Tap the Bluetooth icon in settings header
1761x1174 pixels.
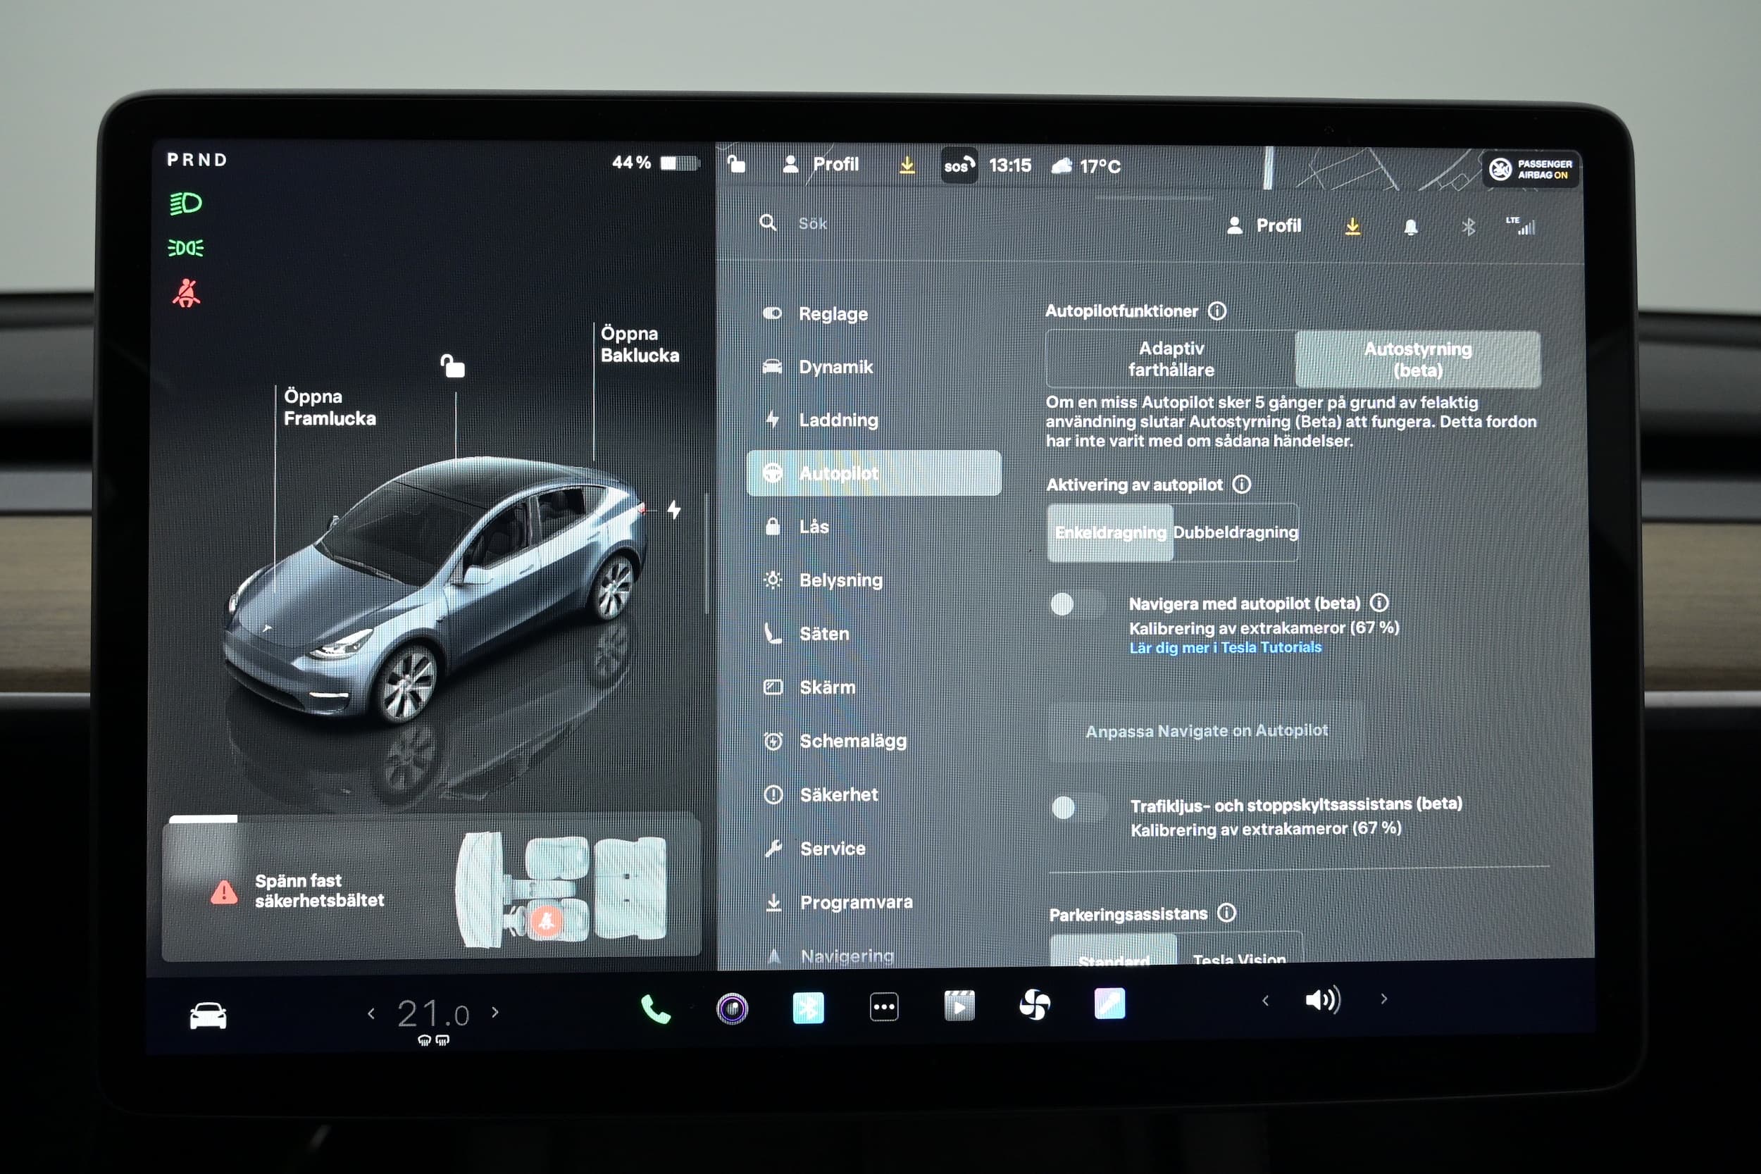tap(1468, 227)
